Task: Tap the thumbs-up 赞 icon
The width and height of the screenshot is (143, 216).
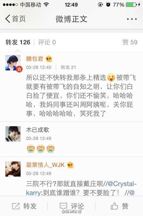Action: click(x=114, y=206)
